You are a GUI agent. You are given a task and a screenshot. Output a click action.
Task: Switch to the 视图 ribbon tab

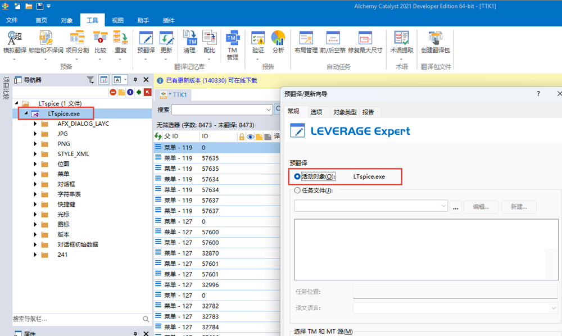117,20
